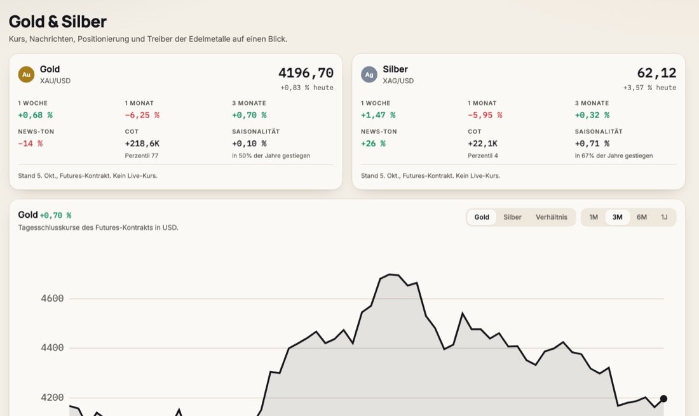The width and height of the screenshot is (699, 416).
Task: Choose the 1J time range
Action: click(x=664, y=217)
